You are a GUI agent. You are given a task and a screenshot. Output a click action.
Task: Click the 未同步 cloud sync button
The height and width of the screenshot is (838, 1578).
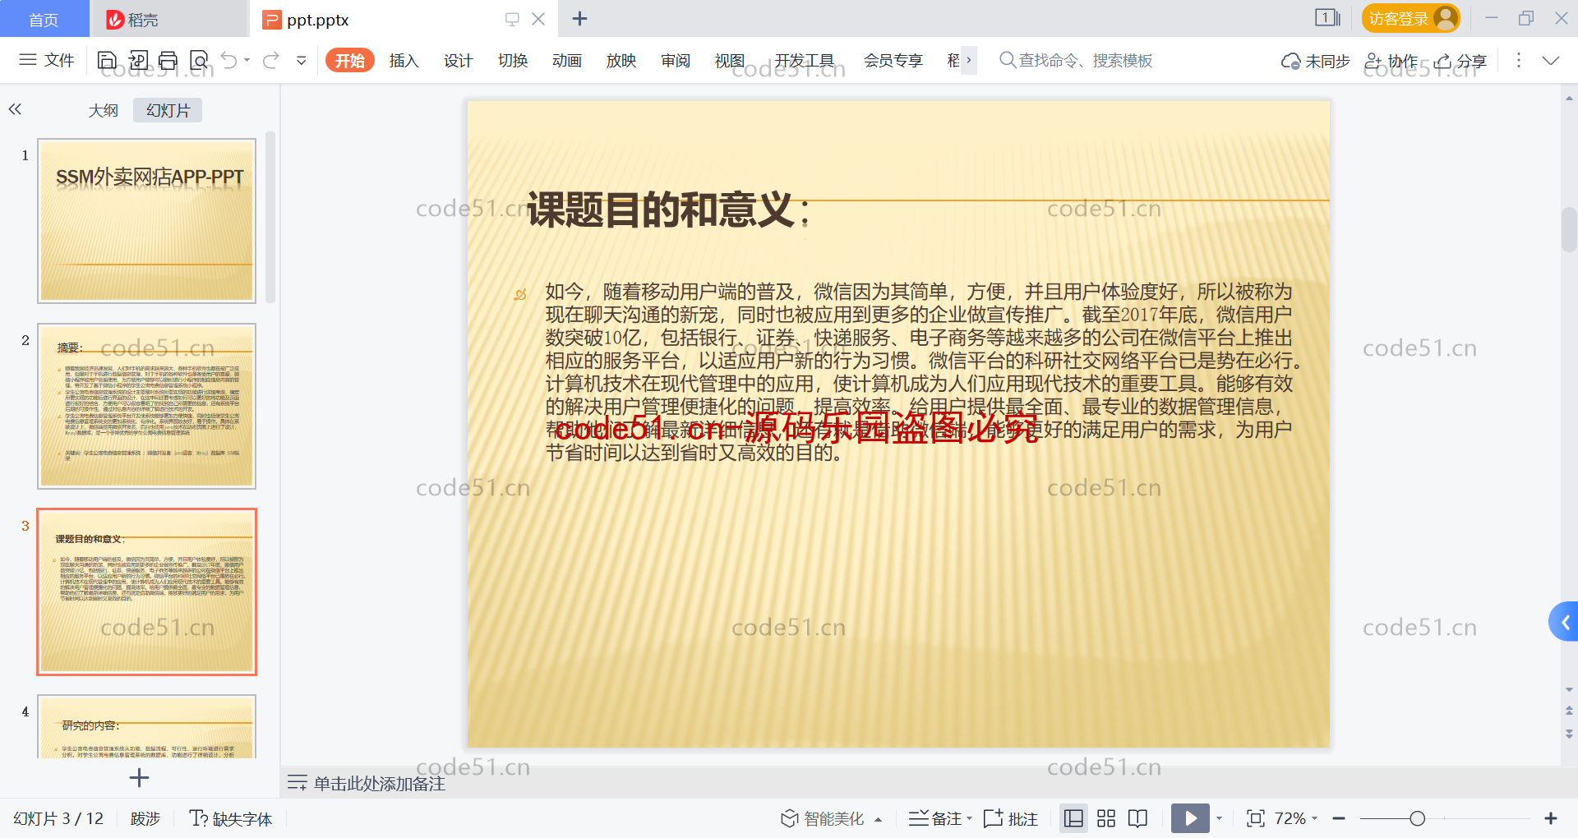[1315, 61]
